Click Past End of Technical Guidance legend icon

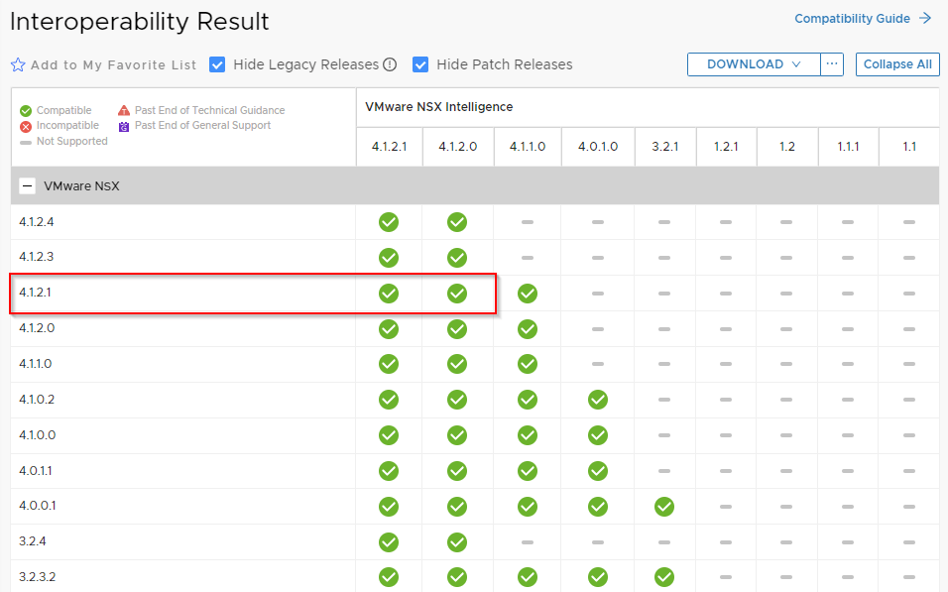coord(124,110)
